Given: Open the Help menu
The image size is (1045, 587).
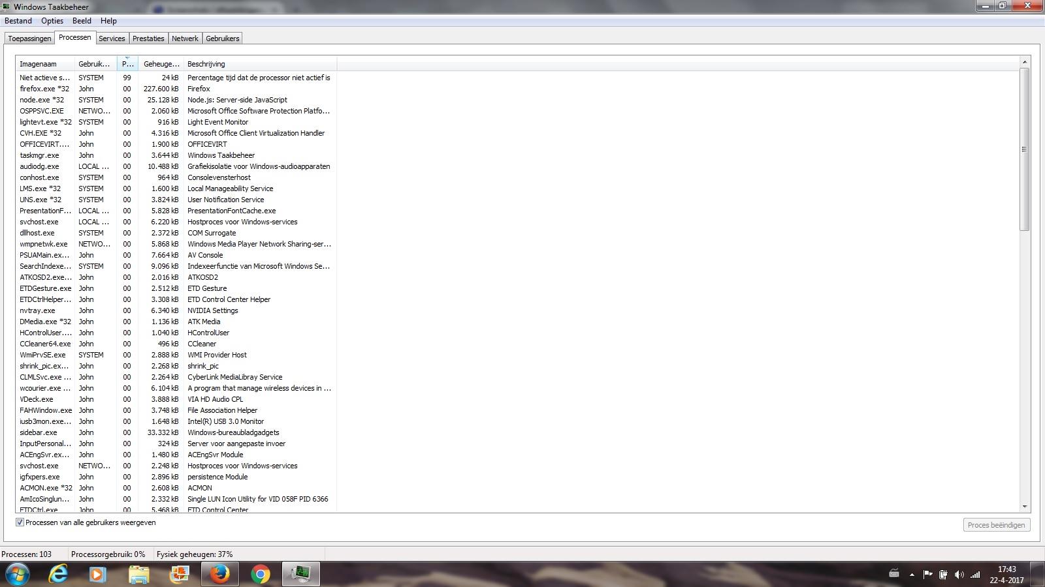Looking at the screenshot, I should point(108,21).
